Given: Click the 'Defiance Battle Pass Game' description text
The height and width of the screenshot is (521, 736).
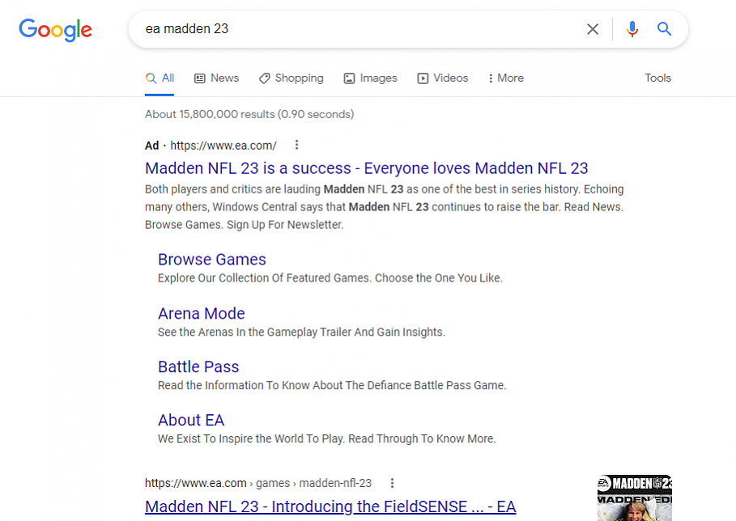Looking at the screenshot, I should click(332, 385).
